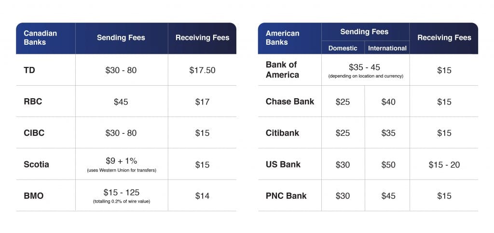Viewport: 494px width, 233px height.
Task: Click BMO's $14 receiving fee
Action: [x=202, y=196]
